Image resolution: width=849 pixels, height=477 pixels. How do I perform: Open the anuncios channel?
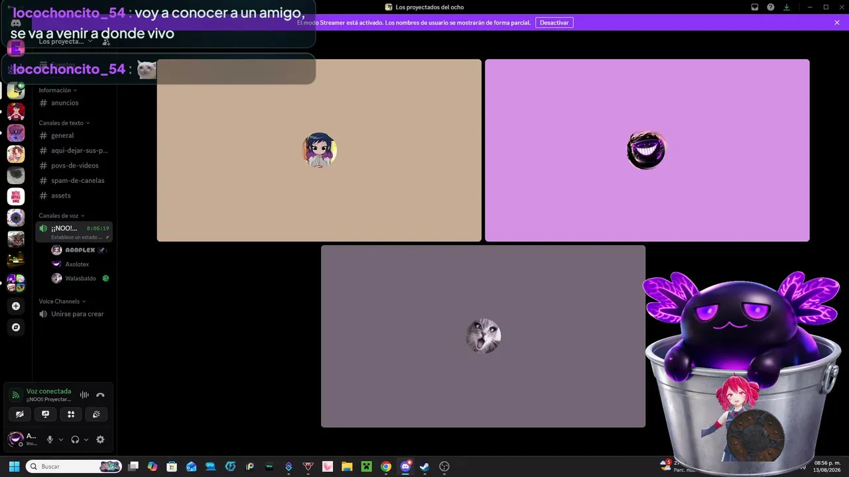pos(74,103)
